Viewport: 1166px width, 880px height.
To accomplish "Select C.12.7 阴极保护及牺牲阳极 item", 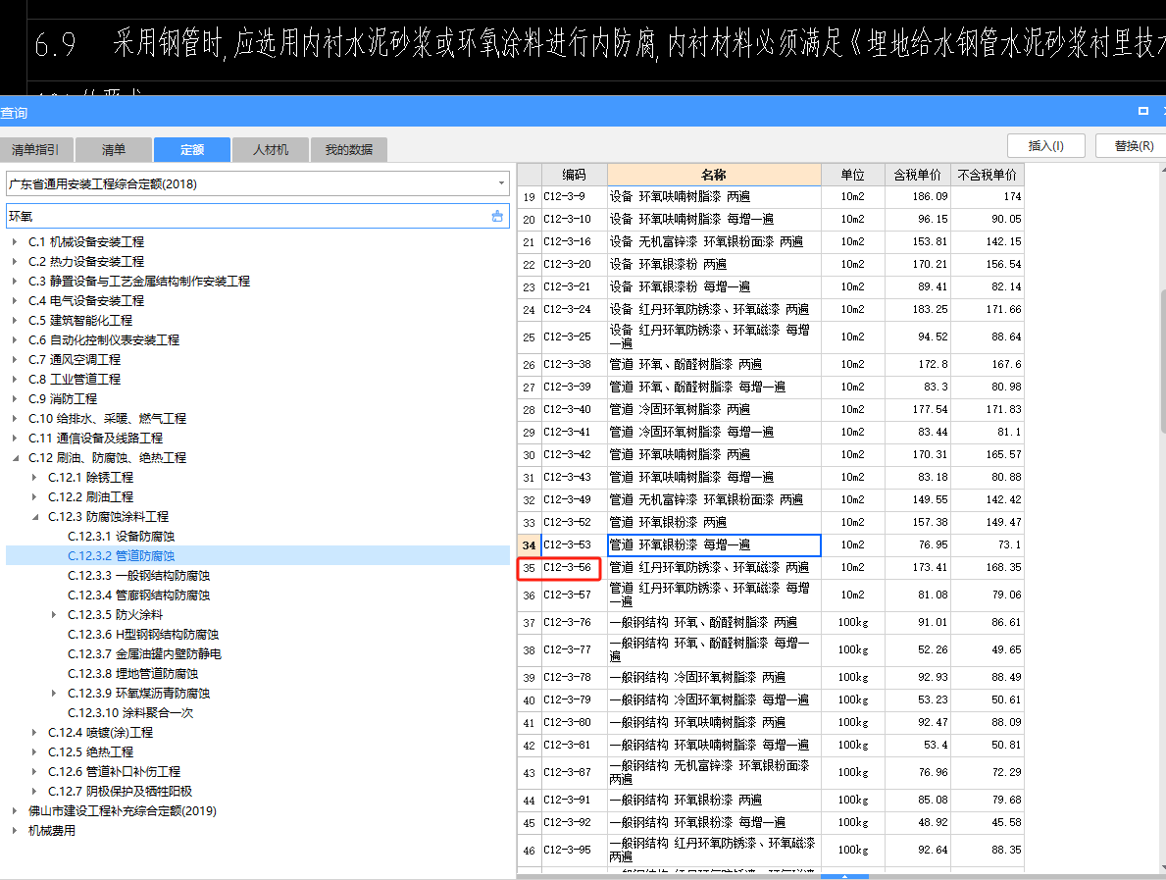I will tap(120, 792).
